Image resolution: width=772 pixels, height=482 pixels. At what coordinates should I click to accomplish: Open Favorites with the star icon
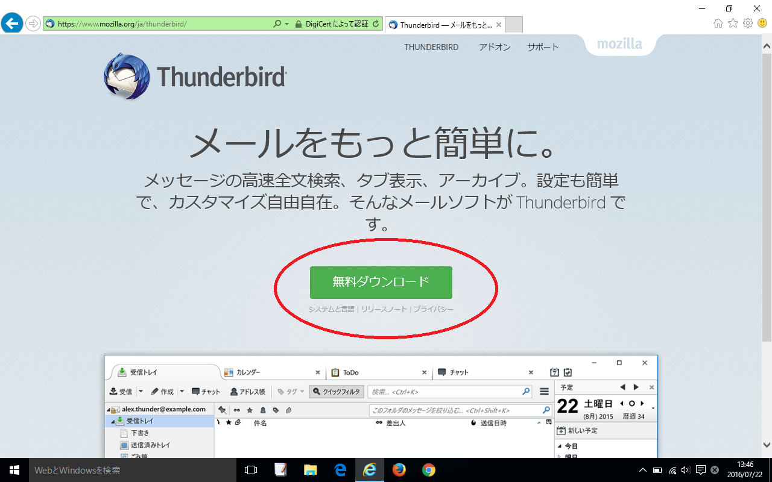pyautogui.click(x=733, y=23)
